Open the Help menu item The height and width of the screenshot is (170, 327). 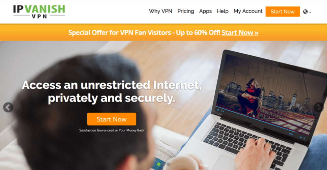point(222,11)
